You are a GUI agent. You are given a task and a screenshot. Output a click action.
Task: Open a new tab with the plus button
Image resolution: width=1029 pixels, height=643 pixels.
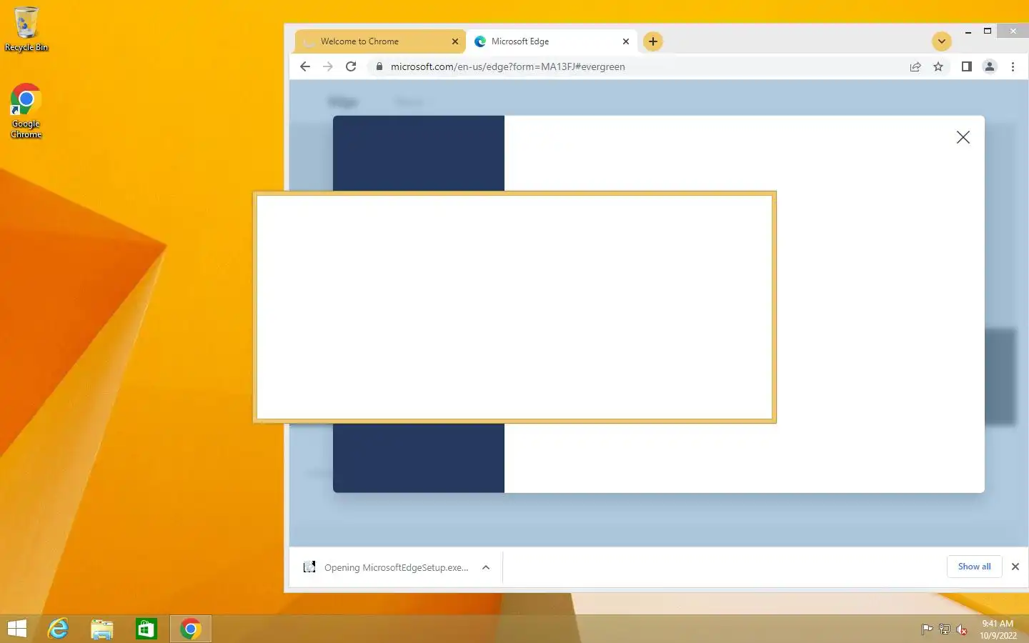(x=653, y=41)
